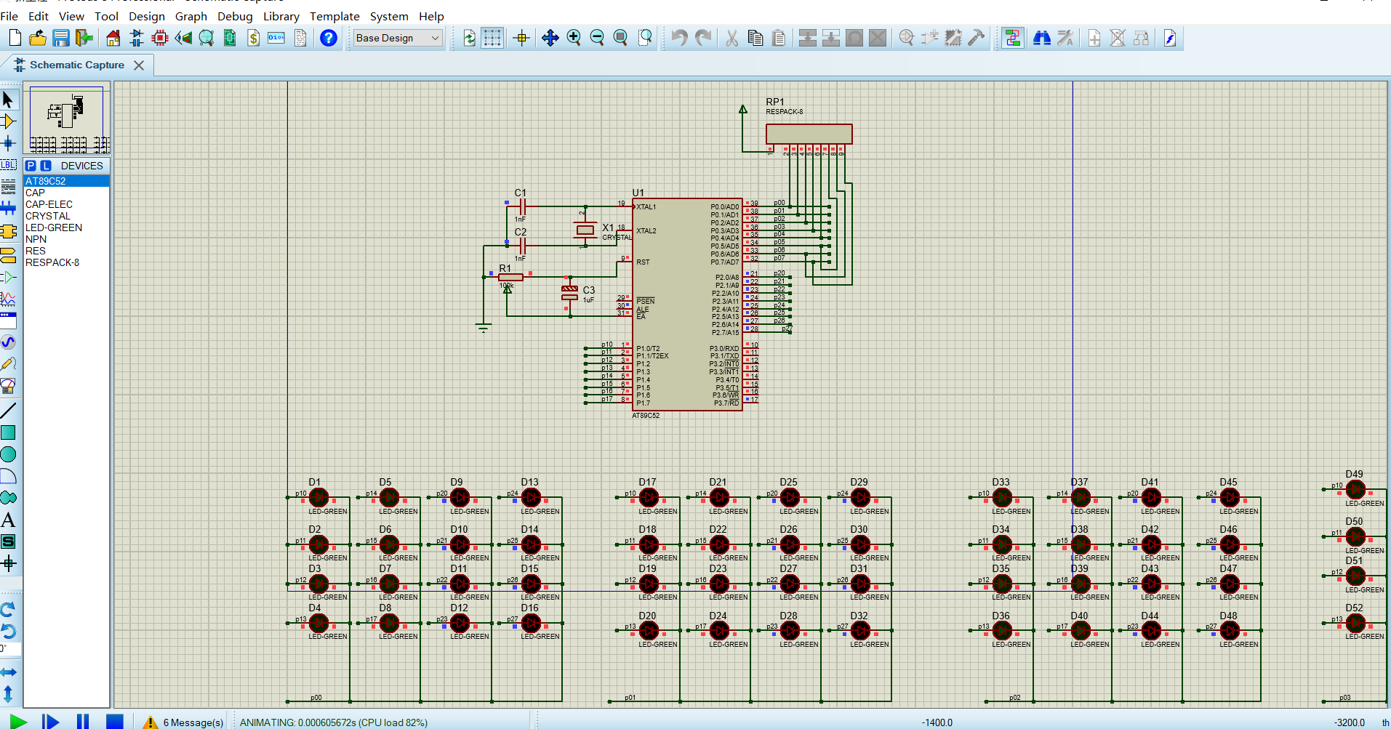
Task: Open the Bill of Materials dollar icon
Action: click(x=253, y=38)
